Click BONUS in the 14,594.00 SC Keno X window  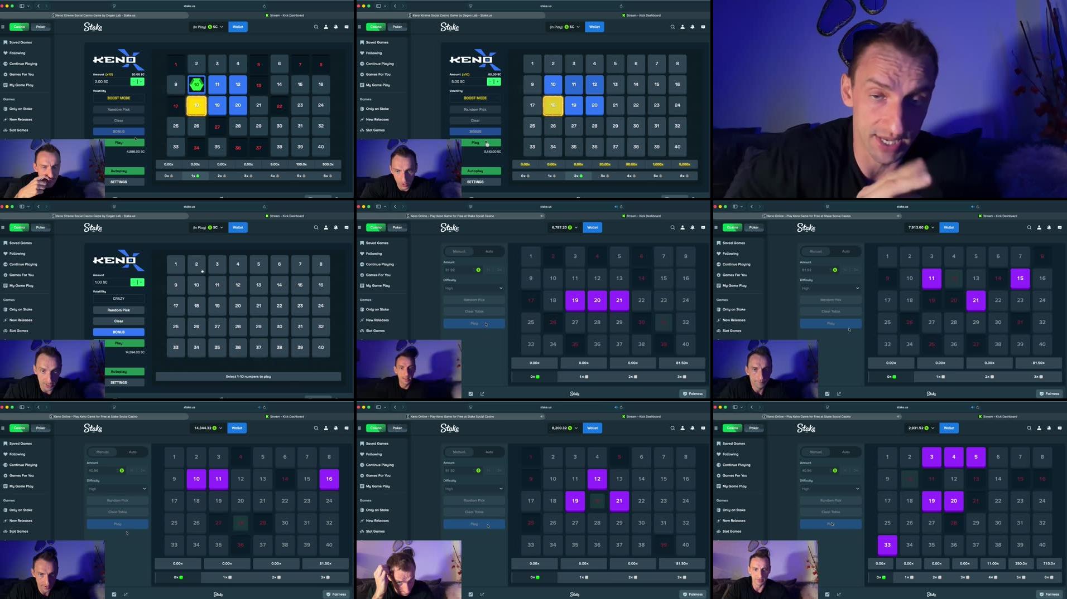click(x=118, y=332)
